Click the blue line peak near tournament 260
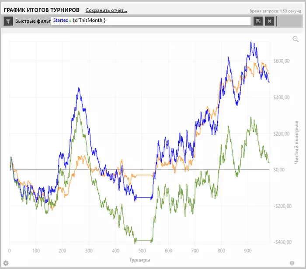This screenshot has width=306, height=269. pyautogui.click(x=79, y=88)
